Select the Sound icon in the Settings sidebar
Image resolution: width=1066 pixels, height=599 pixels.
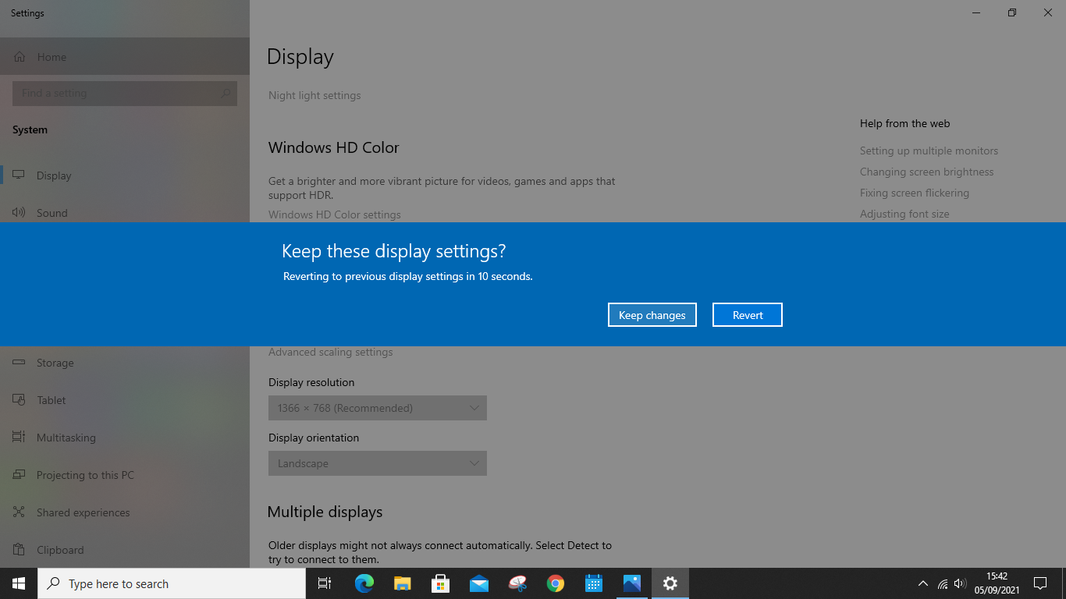[18, 212]
